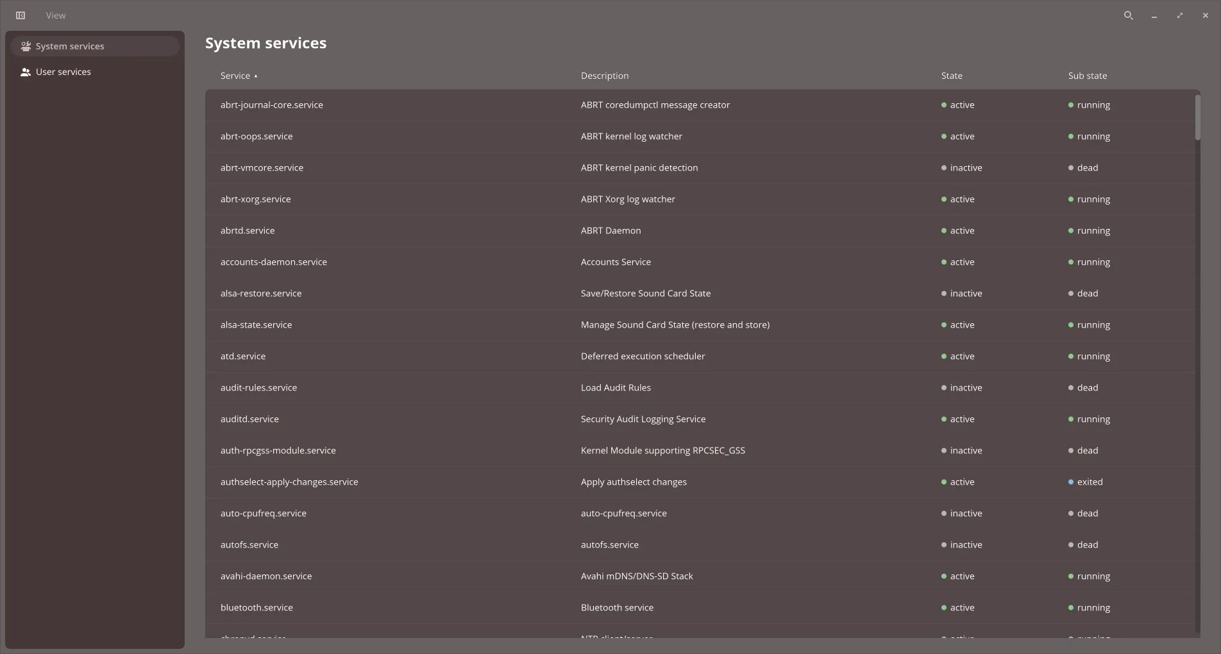Select auth-rpcgss-module.service row
Screen dimensions: 1221x654
[x=700, y=451]
